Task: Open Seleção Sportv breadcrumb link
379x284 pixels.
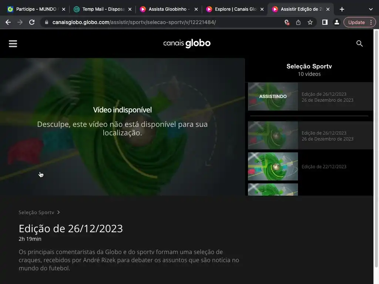Action: pyautogui.click(x=36, y=212)
